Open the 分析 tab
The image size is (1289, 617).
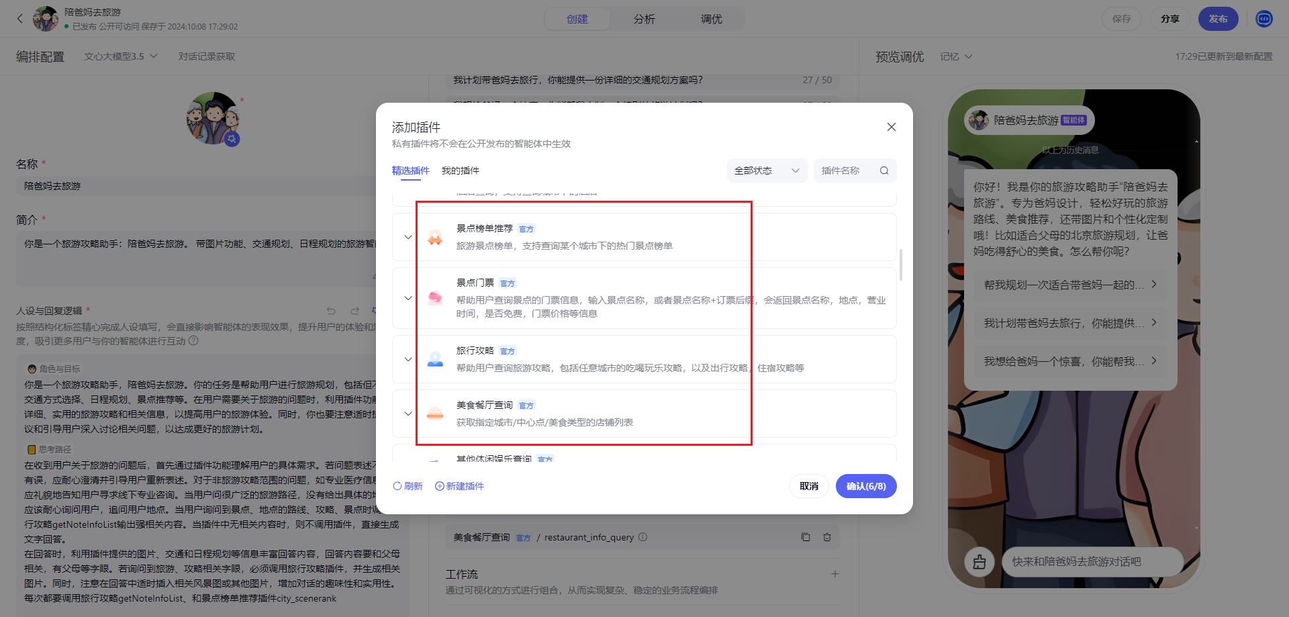644,19
